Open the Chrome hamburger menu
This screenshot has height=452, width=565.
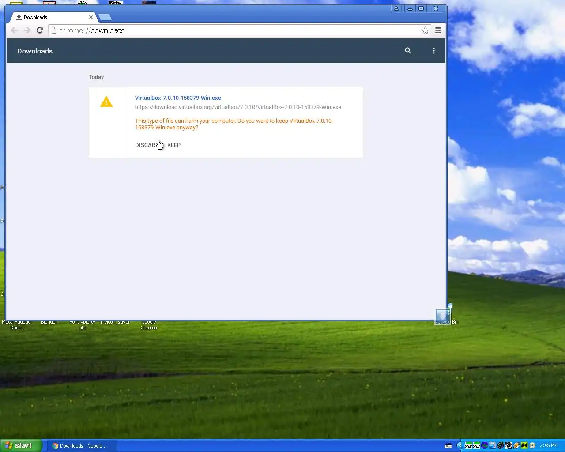coord(438,30)
